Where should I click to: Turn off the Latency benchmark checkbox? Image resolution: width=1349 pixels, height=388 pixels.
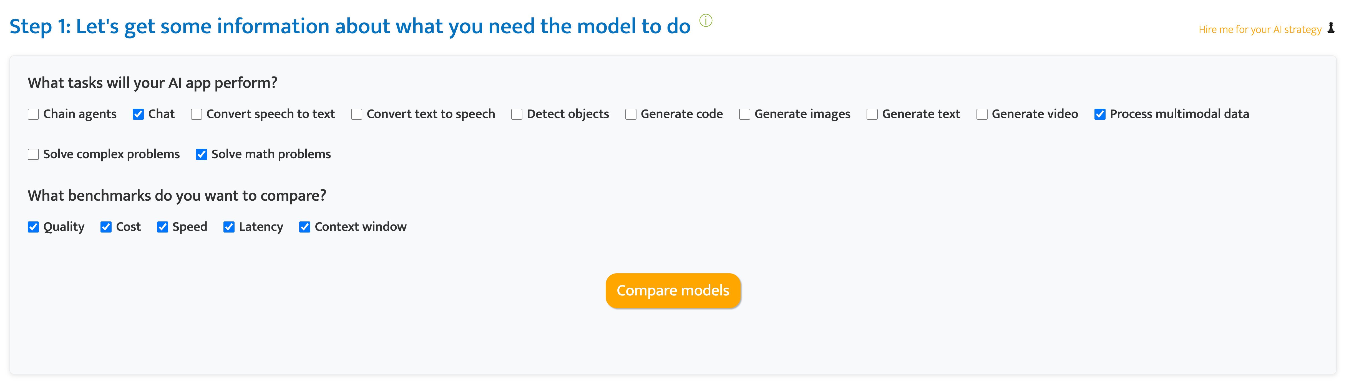coord(229,227)
